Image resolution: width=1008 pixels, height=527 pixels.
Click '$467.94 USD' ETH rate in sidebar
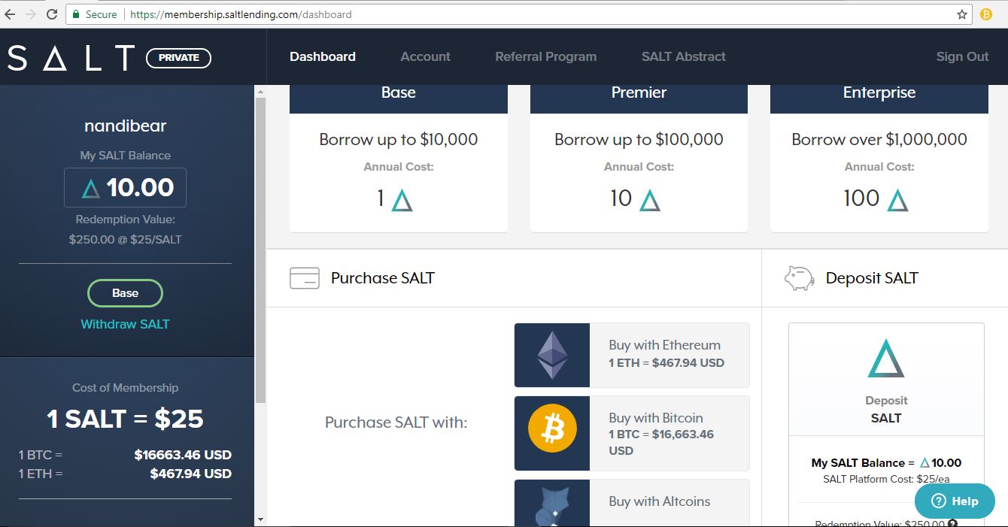(191, 474)
